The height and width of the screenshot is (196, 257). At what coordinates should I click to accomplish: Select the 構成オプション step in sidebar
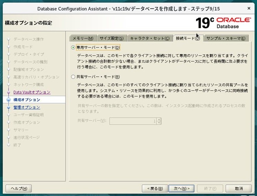[x=27, y=100]
